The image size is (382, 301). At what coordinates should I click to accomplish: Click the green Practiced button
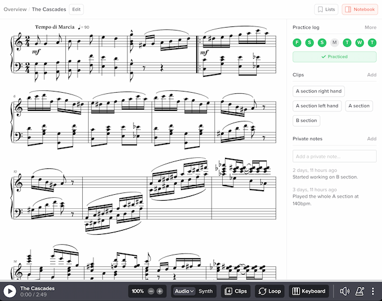(x=334, y=57)
